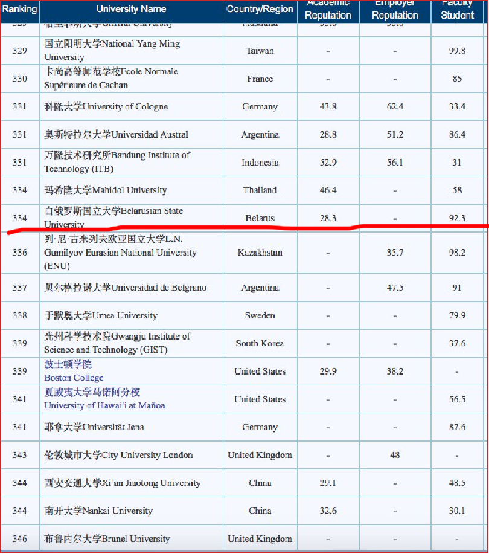Click the Kazakhstan country cell

pos(260,253)
